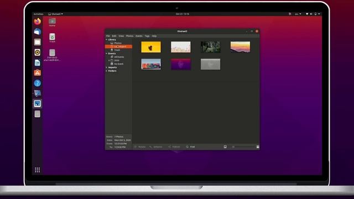
Task: Collapse the Events section in the sidebar
Action: pyautogui.click(x=107, y=54)
